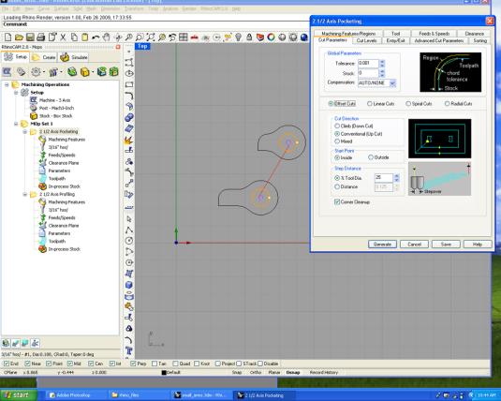The image size is (501, 401).
Task: Paste with the clipboard icon
Action: click(85, 37)
